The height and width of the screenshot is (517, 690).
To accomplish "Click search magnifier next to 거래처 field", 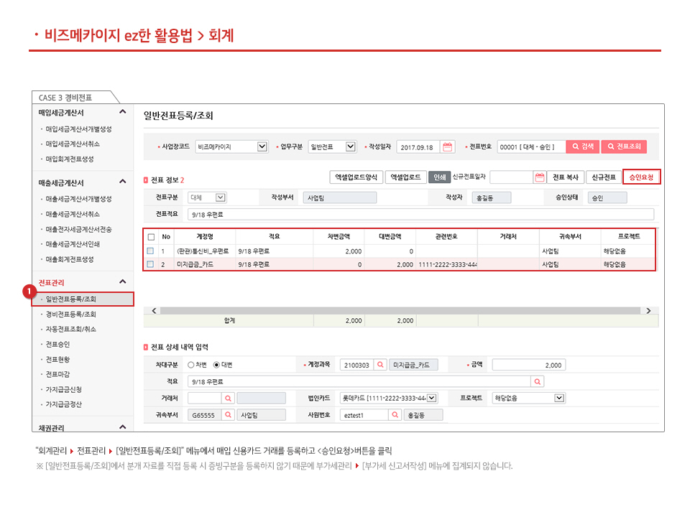I will [x=228, y=399].
